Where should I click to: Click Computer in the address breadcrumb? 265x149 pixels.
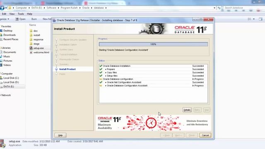pos(21,8)
